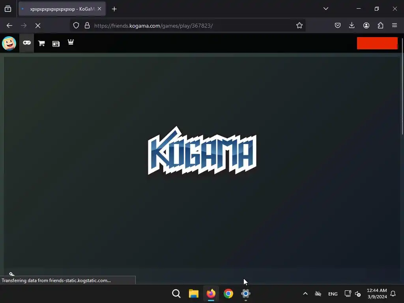The height and width of the screenshot is (303, 404).
Task: Open the extensions puzzle icon
Action: 380,26
